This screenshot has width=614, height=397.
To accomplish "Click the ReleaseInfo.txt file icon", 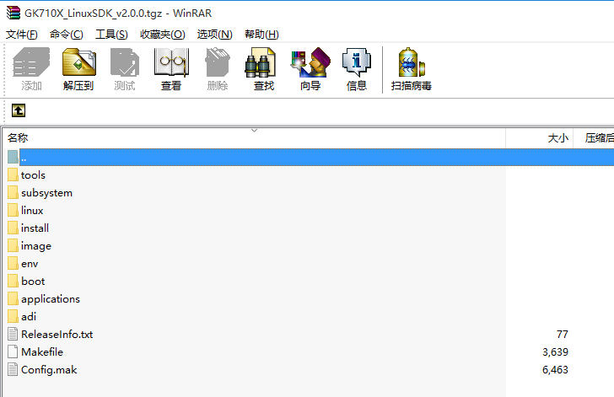I will (x=13, y=334).
